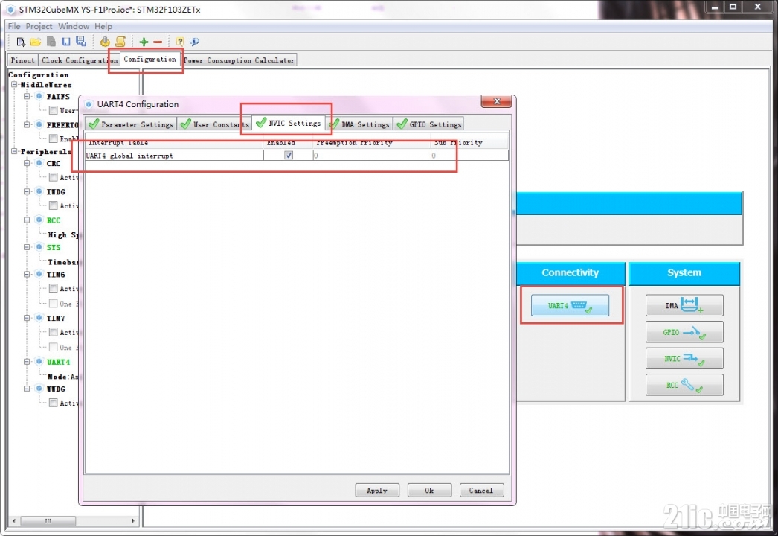Viewport: 778px width, 536px height.
Task: Collapse the MiddleWares tree node
Action: coord(14,85)
